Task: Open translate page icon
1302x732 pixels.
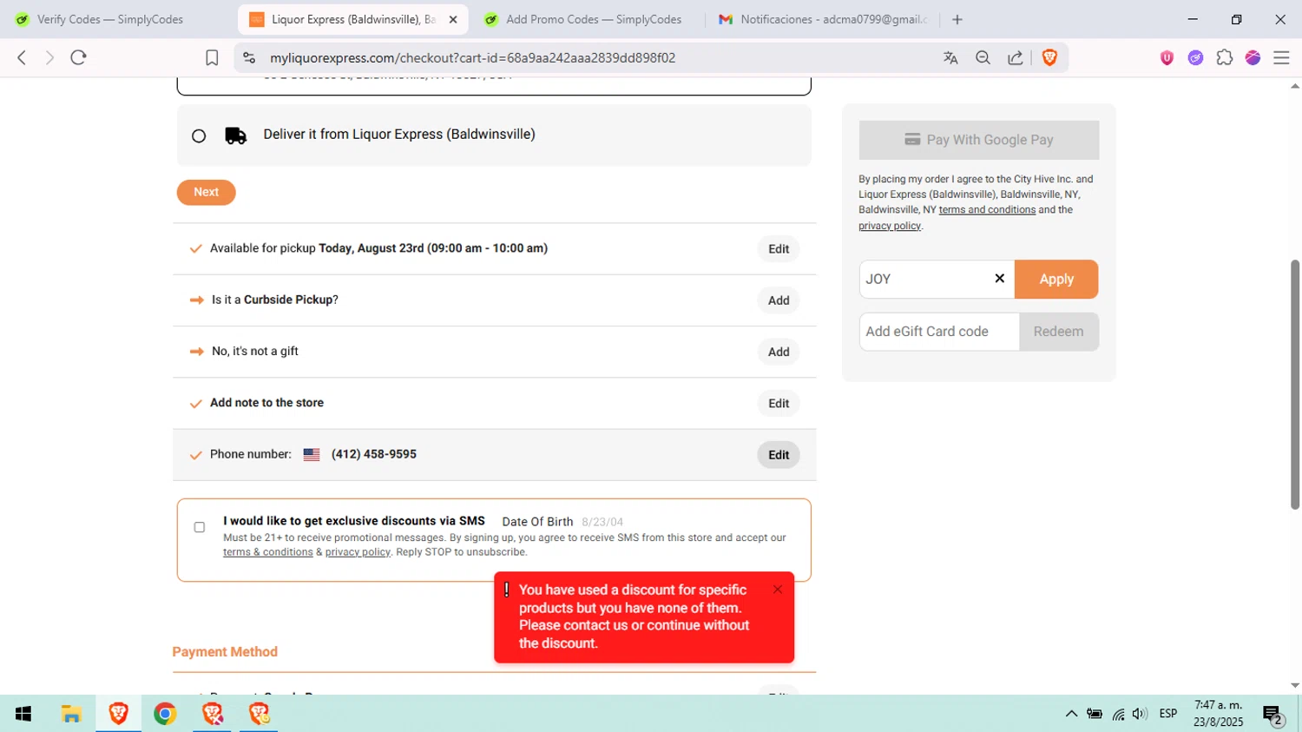Action: [950, 57]
